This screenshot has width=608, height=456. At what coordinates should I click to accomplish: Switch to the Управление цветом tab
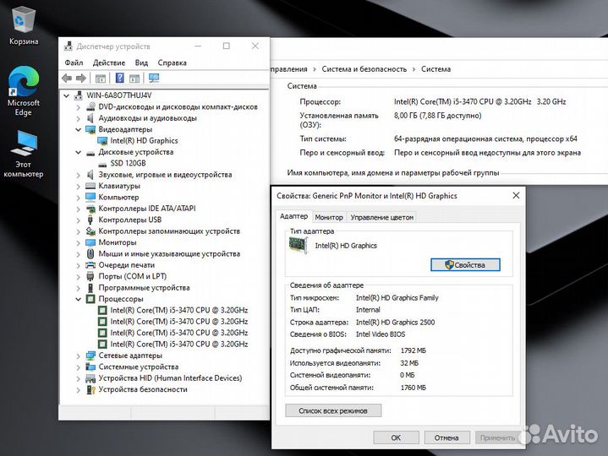pos(382,217)
